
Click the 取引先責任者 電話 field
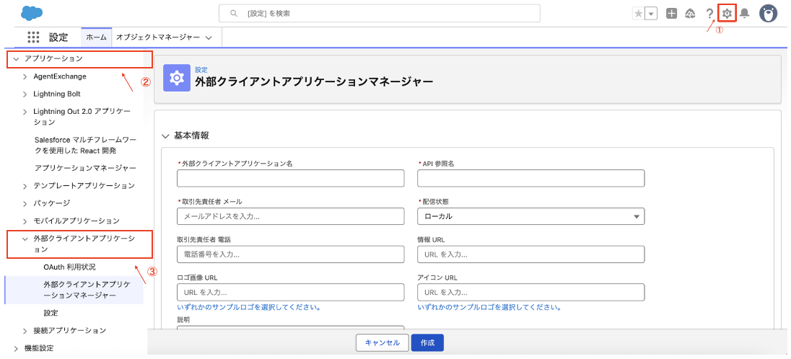(x=291, y=254)
